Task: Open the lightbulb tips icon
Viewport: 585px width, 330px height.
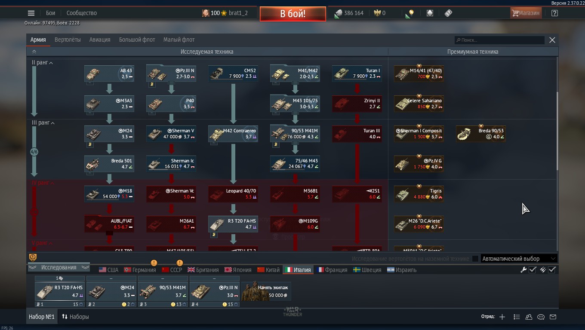Action: point(409,13)
